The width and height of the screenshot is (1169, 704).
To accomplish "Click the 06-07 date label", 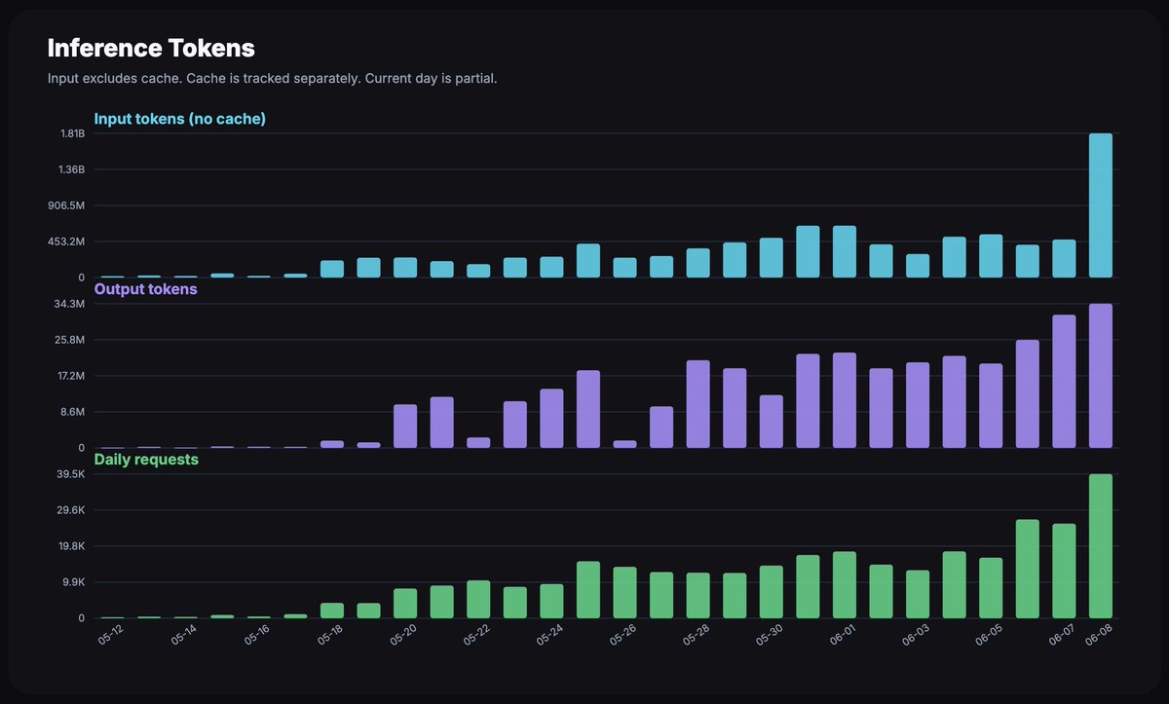I will click(x=1061, y=636).
